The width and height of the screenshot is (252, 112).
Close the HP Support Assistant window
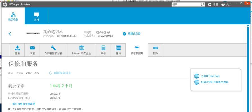247,4
